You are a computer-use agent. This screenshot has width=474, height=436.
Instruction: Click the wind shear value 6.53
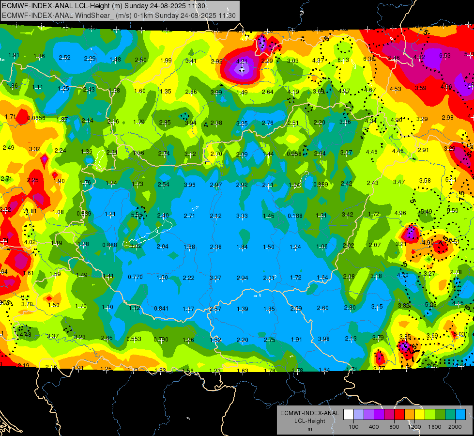445,55
